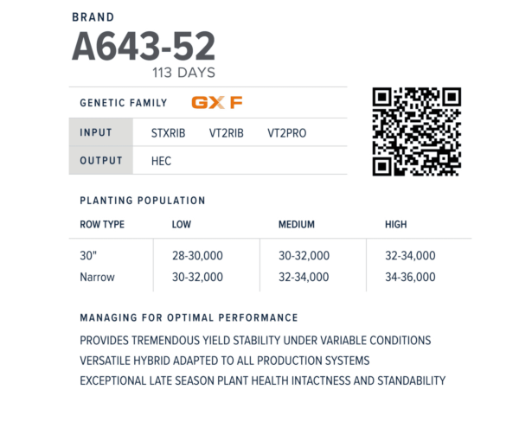Click the QR code image

coord(416,132)
